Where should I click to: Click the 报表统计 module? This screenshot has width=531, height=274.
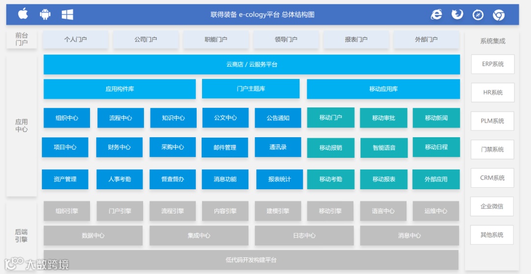point(279,179)
